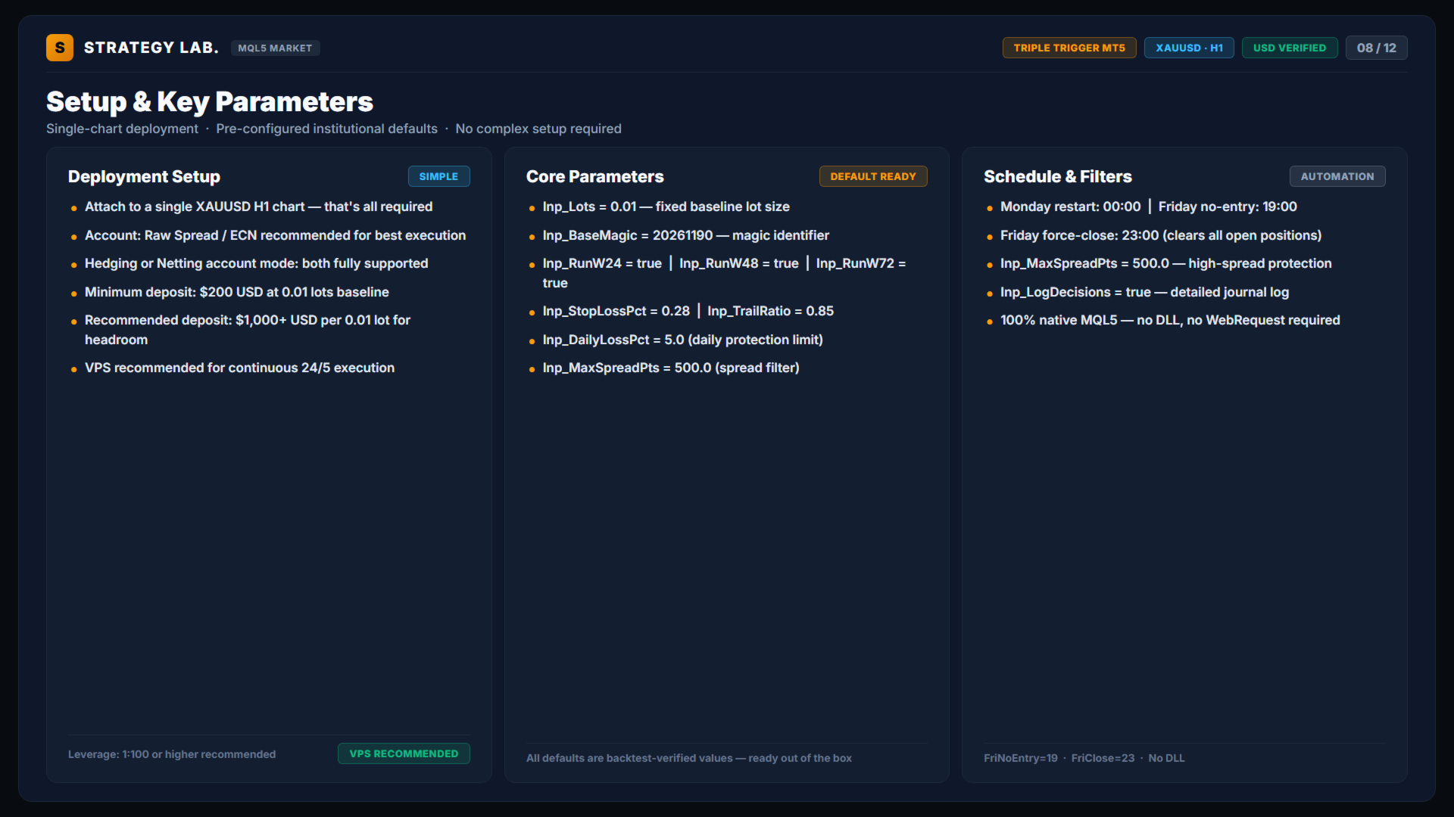Open the 08 / 12 page indicator

coord(1377,48)
